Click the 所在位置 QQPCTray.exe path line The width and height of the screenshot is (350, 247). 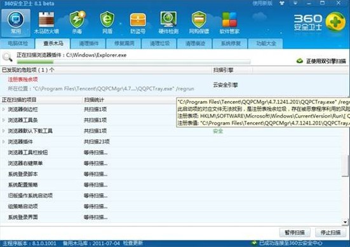(x=101, y=88)
